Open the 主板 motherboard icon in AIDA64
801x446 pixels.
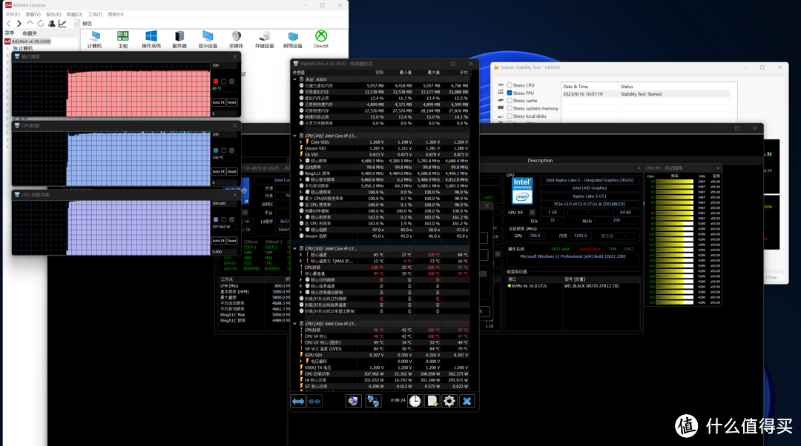(122, 39)
